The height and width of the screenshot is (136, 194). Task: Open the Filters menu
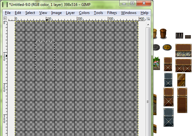[112, 13]
